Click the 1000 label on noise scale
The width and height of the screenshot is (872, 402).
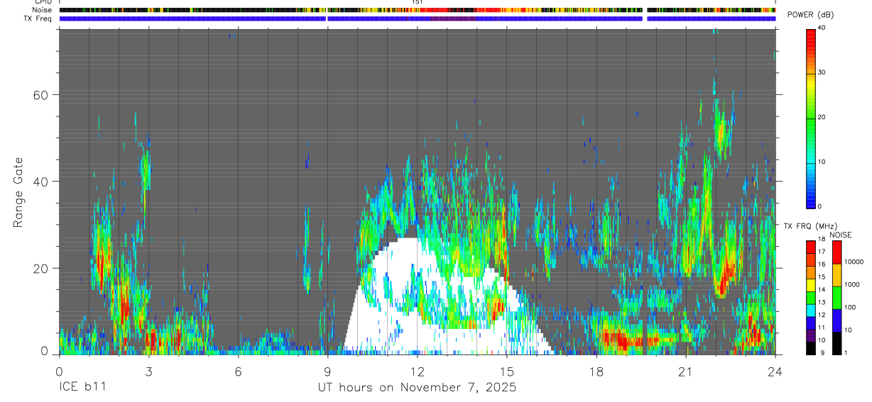coord(853,284)
